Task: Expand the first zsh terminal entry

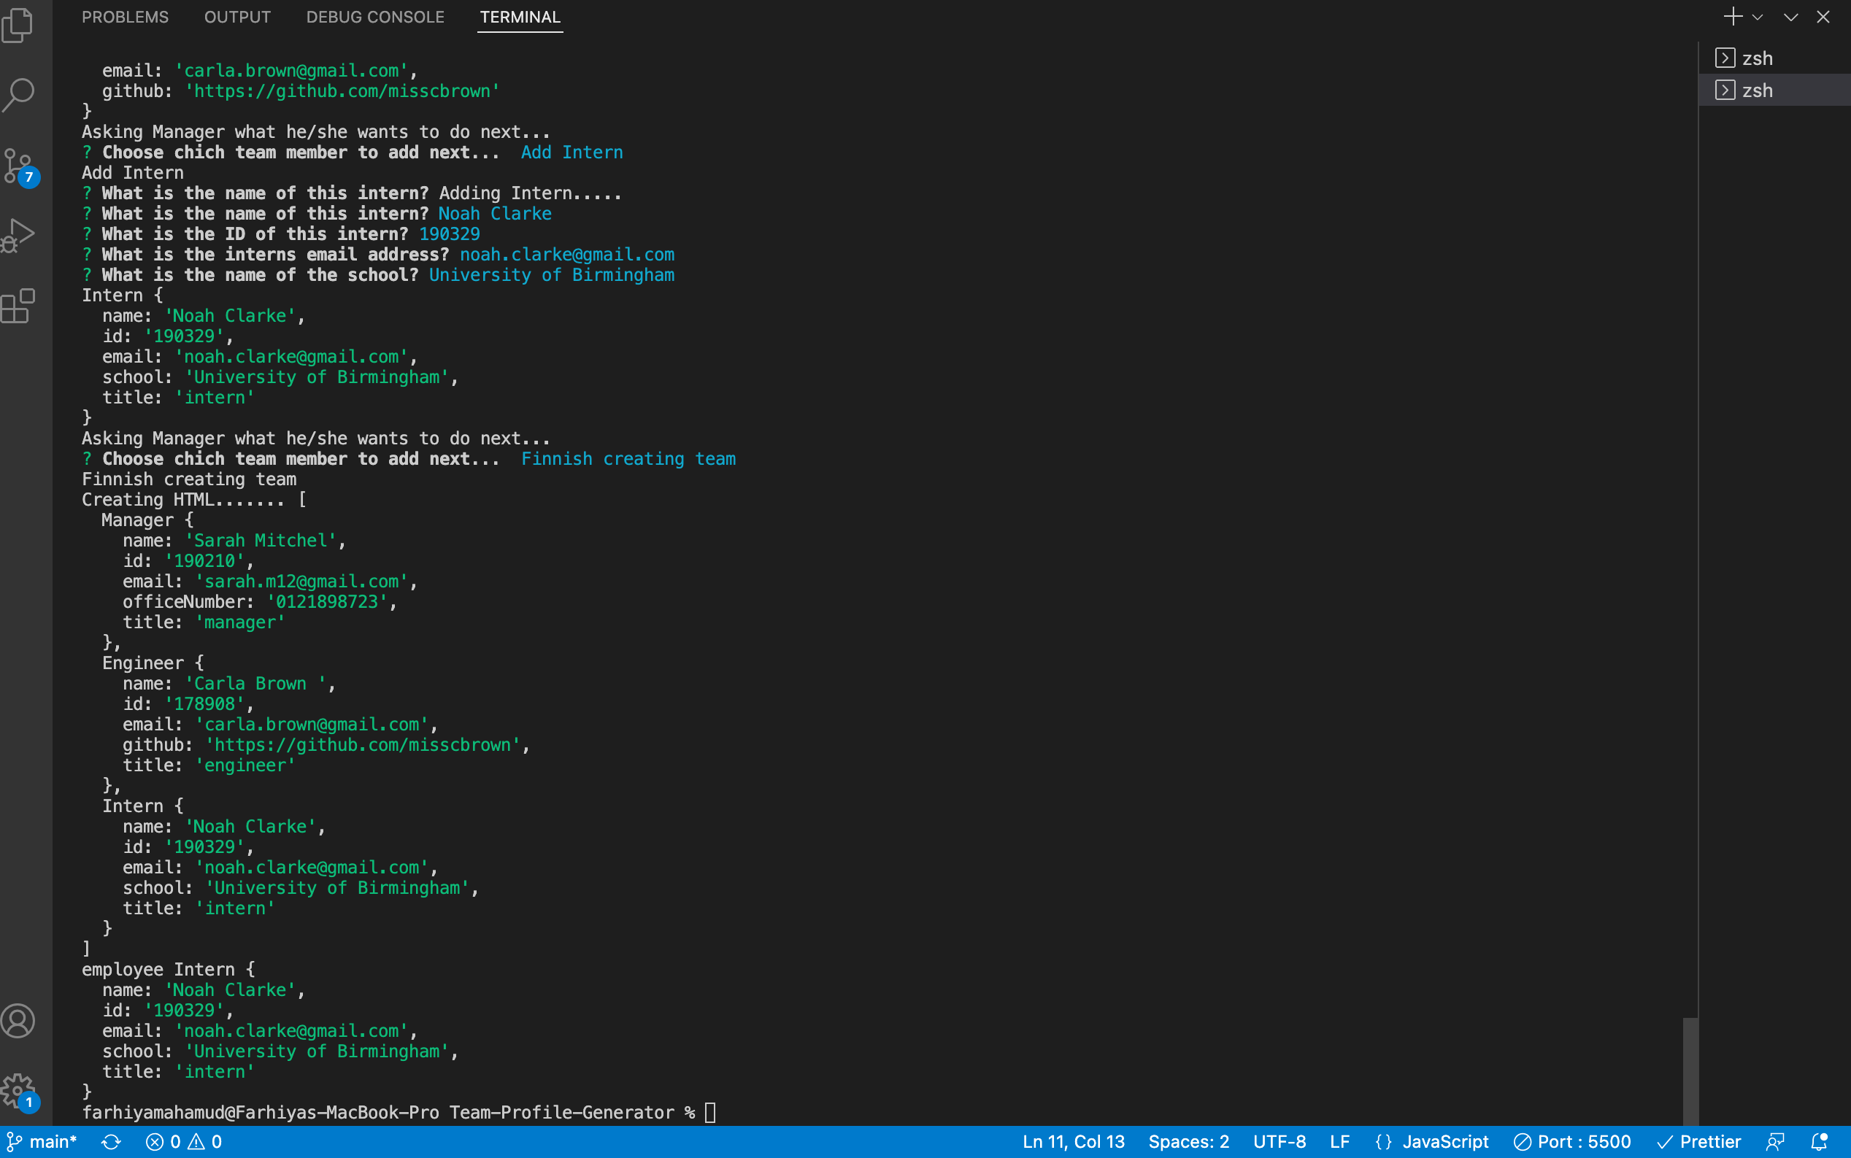Action: 1724,58
